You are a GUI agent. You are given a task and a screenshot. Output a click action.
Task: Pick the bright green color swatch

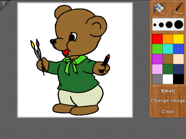tap(157, 49)
